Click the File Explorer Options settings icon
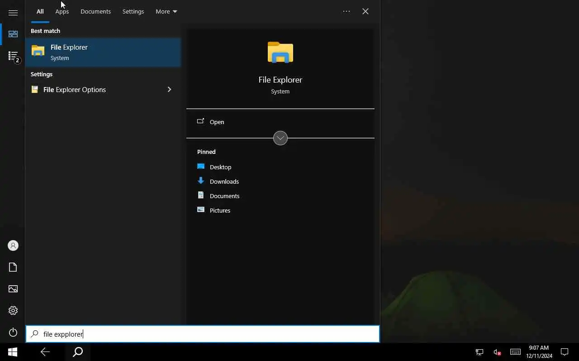The image size is (579, 361). coord(34,89)
